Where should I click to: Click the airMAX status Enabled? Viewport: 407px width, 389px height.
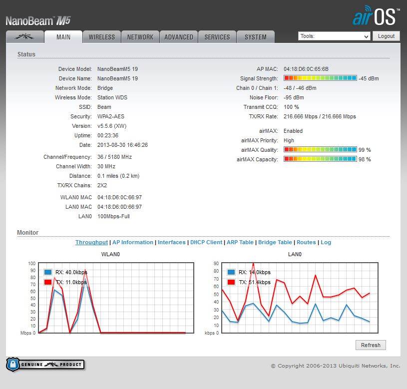293,131
